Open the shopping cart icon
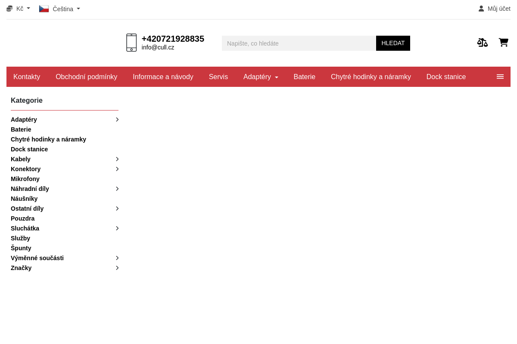This screenshot has height=344, width=517. click(504, 42)
